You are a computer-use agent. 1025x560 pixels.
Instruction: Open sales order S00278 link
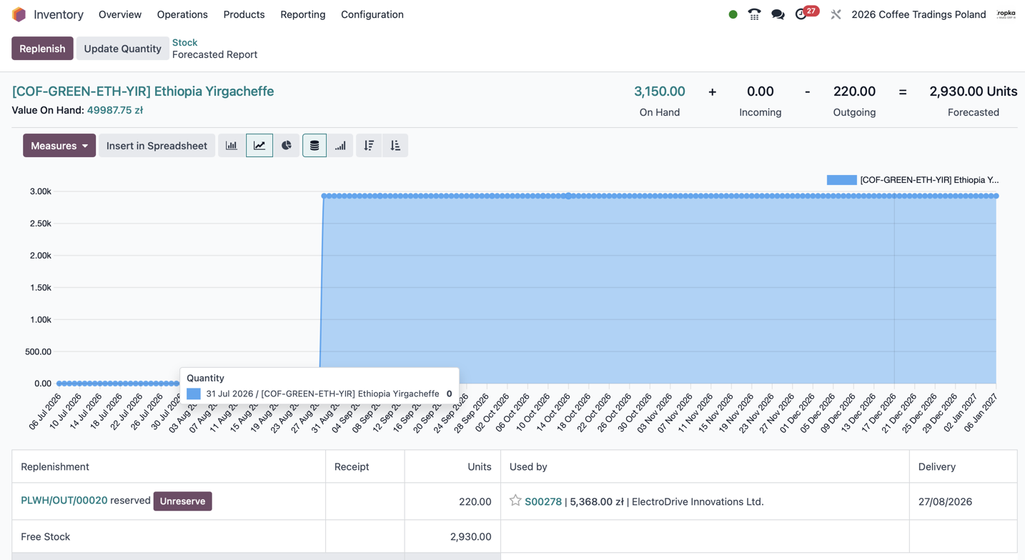(x=543, y=501)
